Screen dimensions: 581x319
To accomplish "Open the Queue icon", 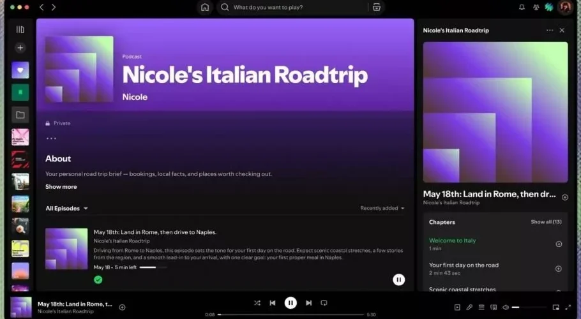I will tap(481, 307).
